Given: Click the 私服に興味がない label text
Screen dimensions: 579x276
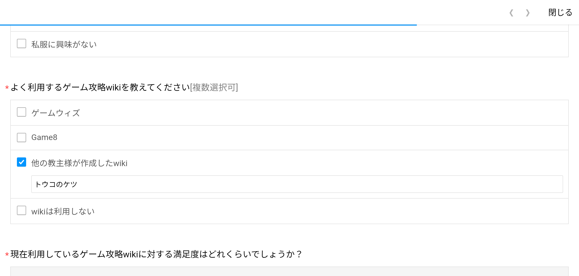Looking at the screenshot, I should point(64,44).
